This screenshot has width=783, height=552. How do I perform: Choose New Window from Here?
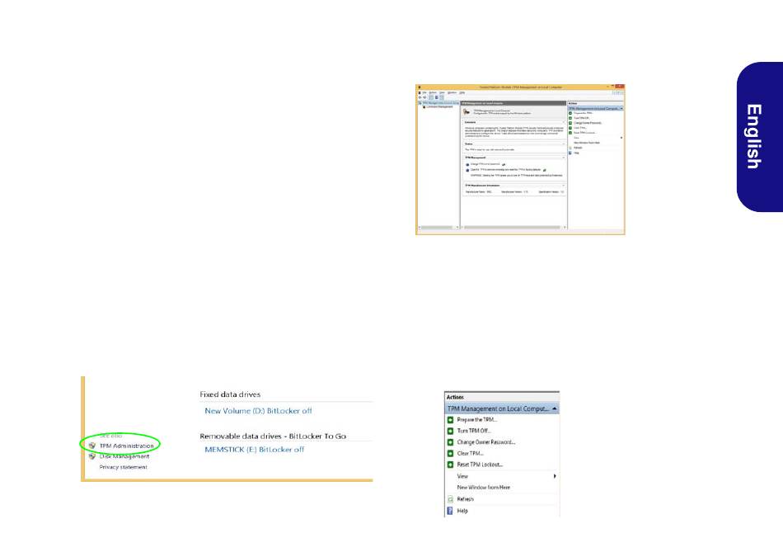483,488
